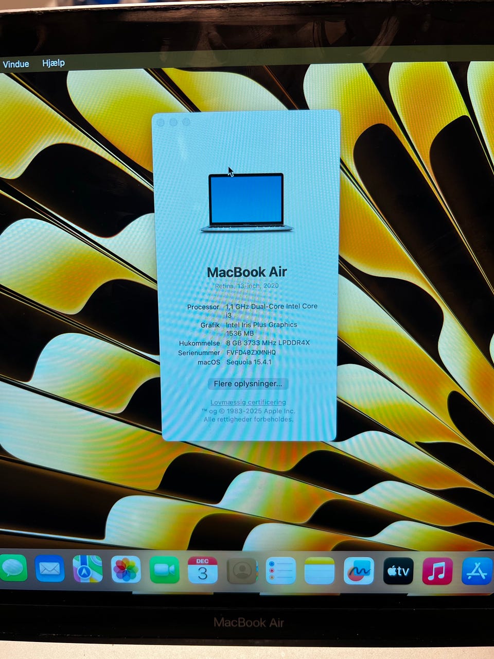Select the "1,1 GHz Dual-Core Intel Core" value
This screenshot has width=494, height=659.
pyautogui.click(x=272, y=306)
